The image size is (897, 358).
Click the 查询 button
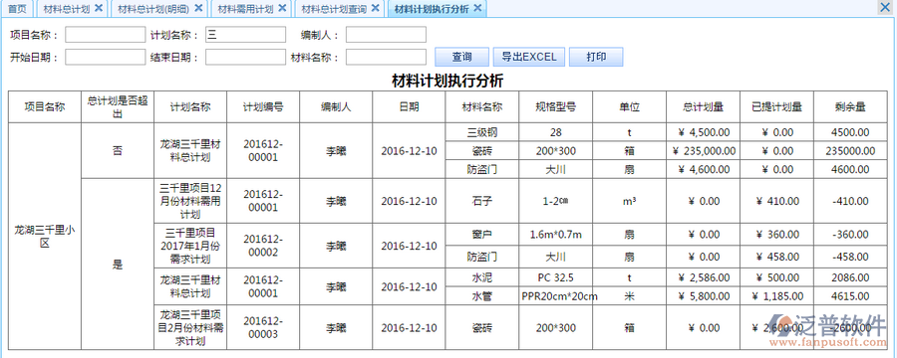pyautogui.click(x=461, y=57)
